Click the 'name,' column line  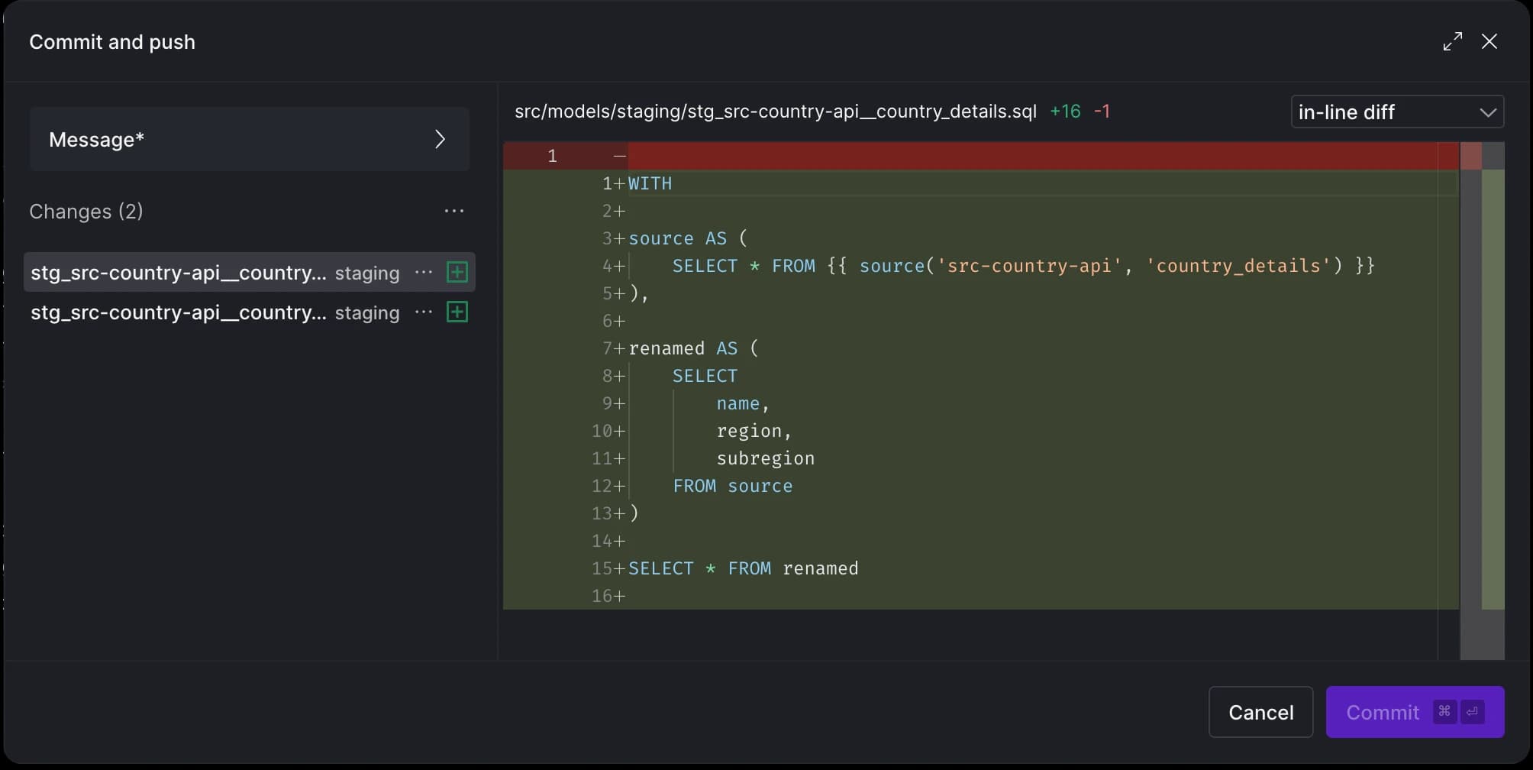click(743, 403)
